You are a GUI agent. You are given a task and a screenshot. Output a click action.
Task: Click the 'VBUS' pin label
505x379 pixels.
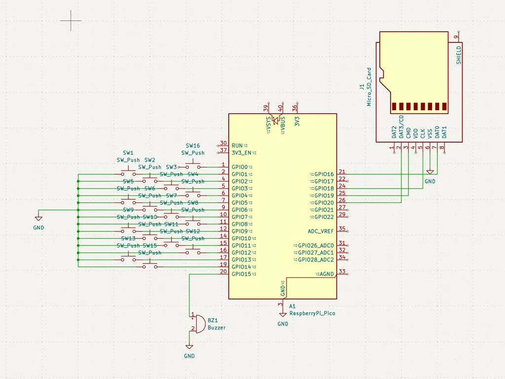pos(283,124)
